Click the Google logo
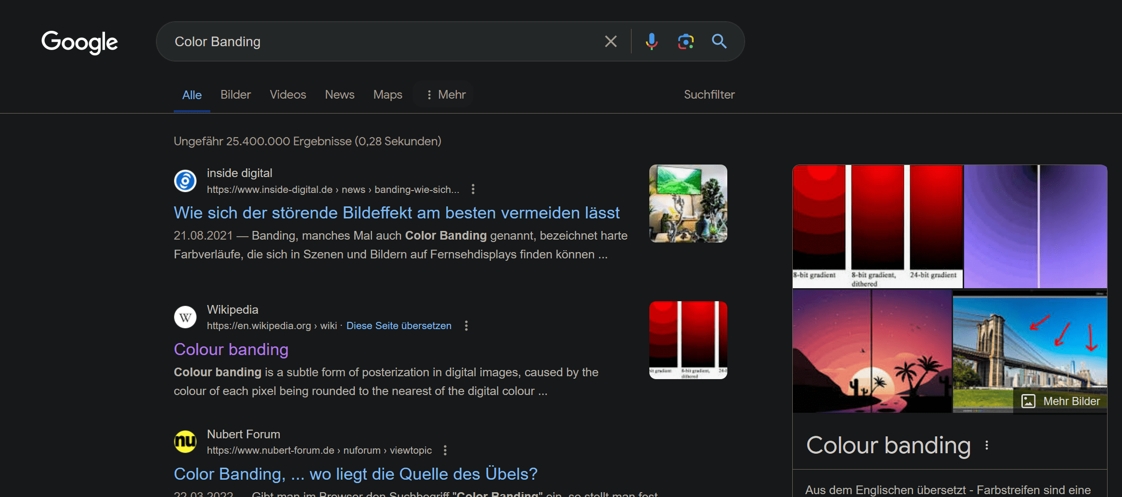Screen dimensions: 1122x497 click(x=79, y=42)
